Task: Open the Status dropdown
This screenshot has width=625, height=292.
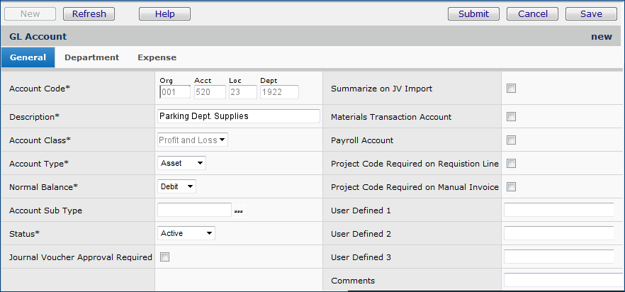Action: point(186,233)
